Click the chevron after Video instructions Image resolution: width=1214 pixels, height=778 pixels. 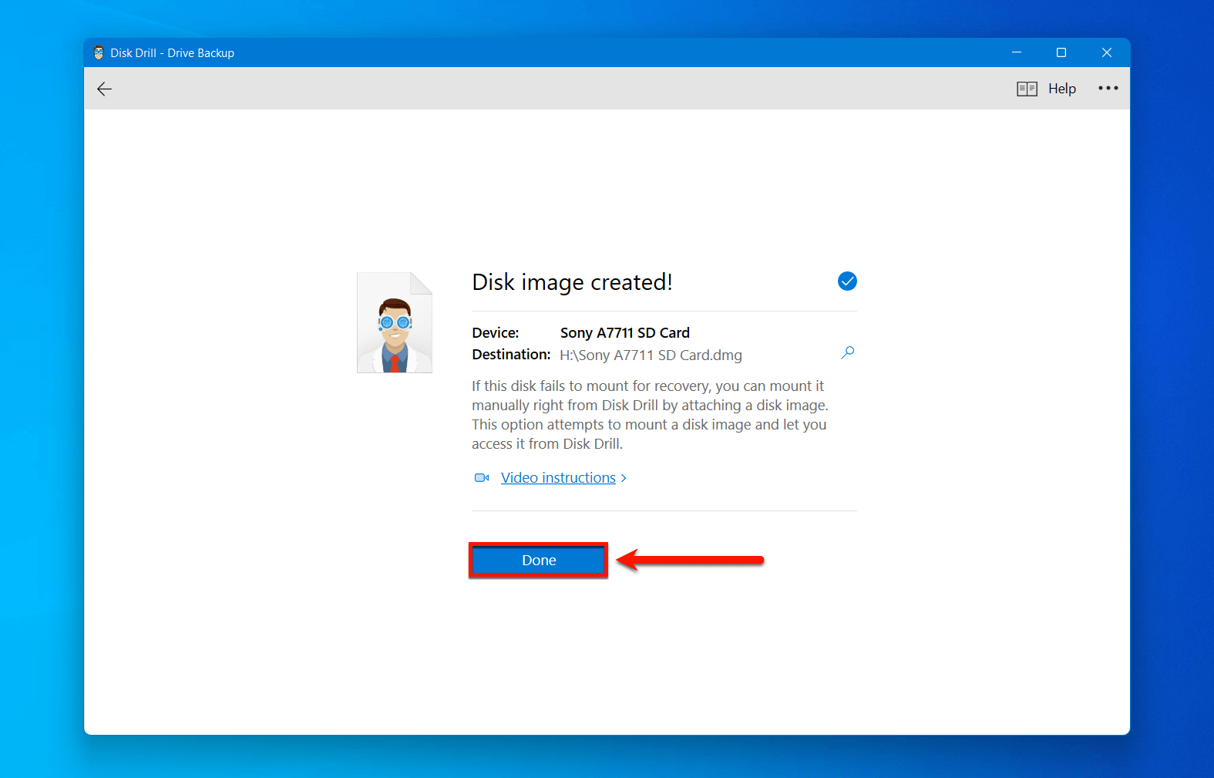coord(624,478)
